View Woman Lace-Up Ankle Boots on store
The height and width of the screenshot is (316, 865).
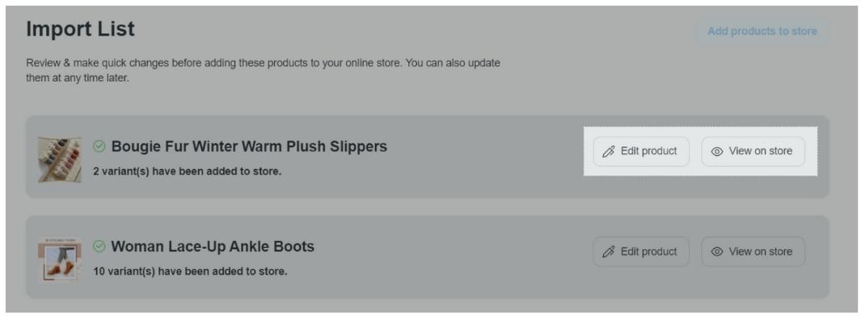tap(753, 252)
